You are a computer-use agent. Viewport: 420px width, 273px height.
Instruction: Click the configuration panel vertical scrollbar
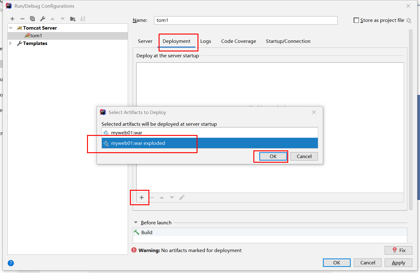411,120
